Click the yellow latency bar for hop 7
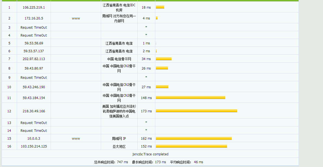Viewport: 323px width, 167px height. click(164, 59)
